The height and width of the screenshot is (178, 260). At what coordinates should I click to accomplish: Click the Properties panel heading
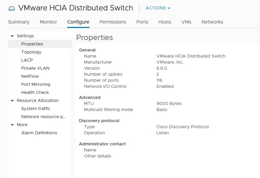pyautogui.click(x=94, y=38)
